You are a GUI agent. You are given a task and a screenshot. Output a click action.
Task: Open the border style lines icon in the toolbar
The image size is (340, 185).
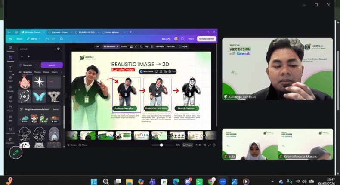click(x=131, y=46)
